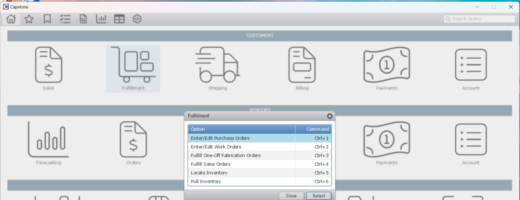Open the checklist tasks toolbar icon
Screen dimensions: 520x200
click(65, 19)
